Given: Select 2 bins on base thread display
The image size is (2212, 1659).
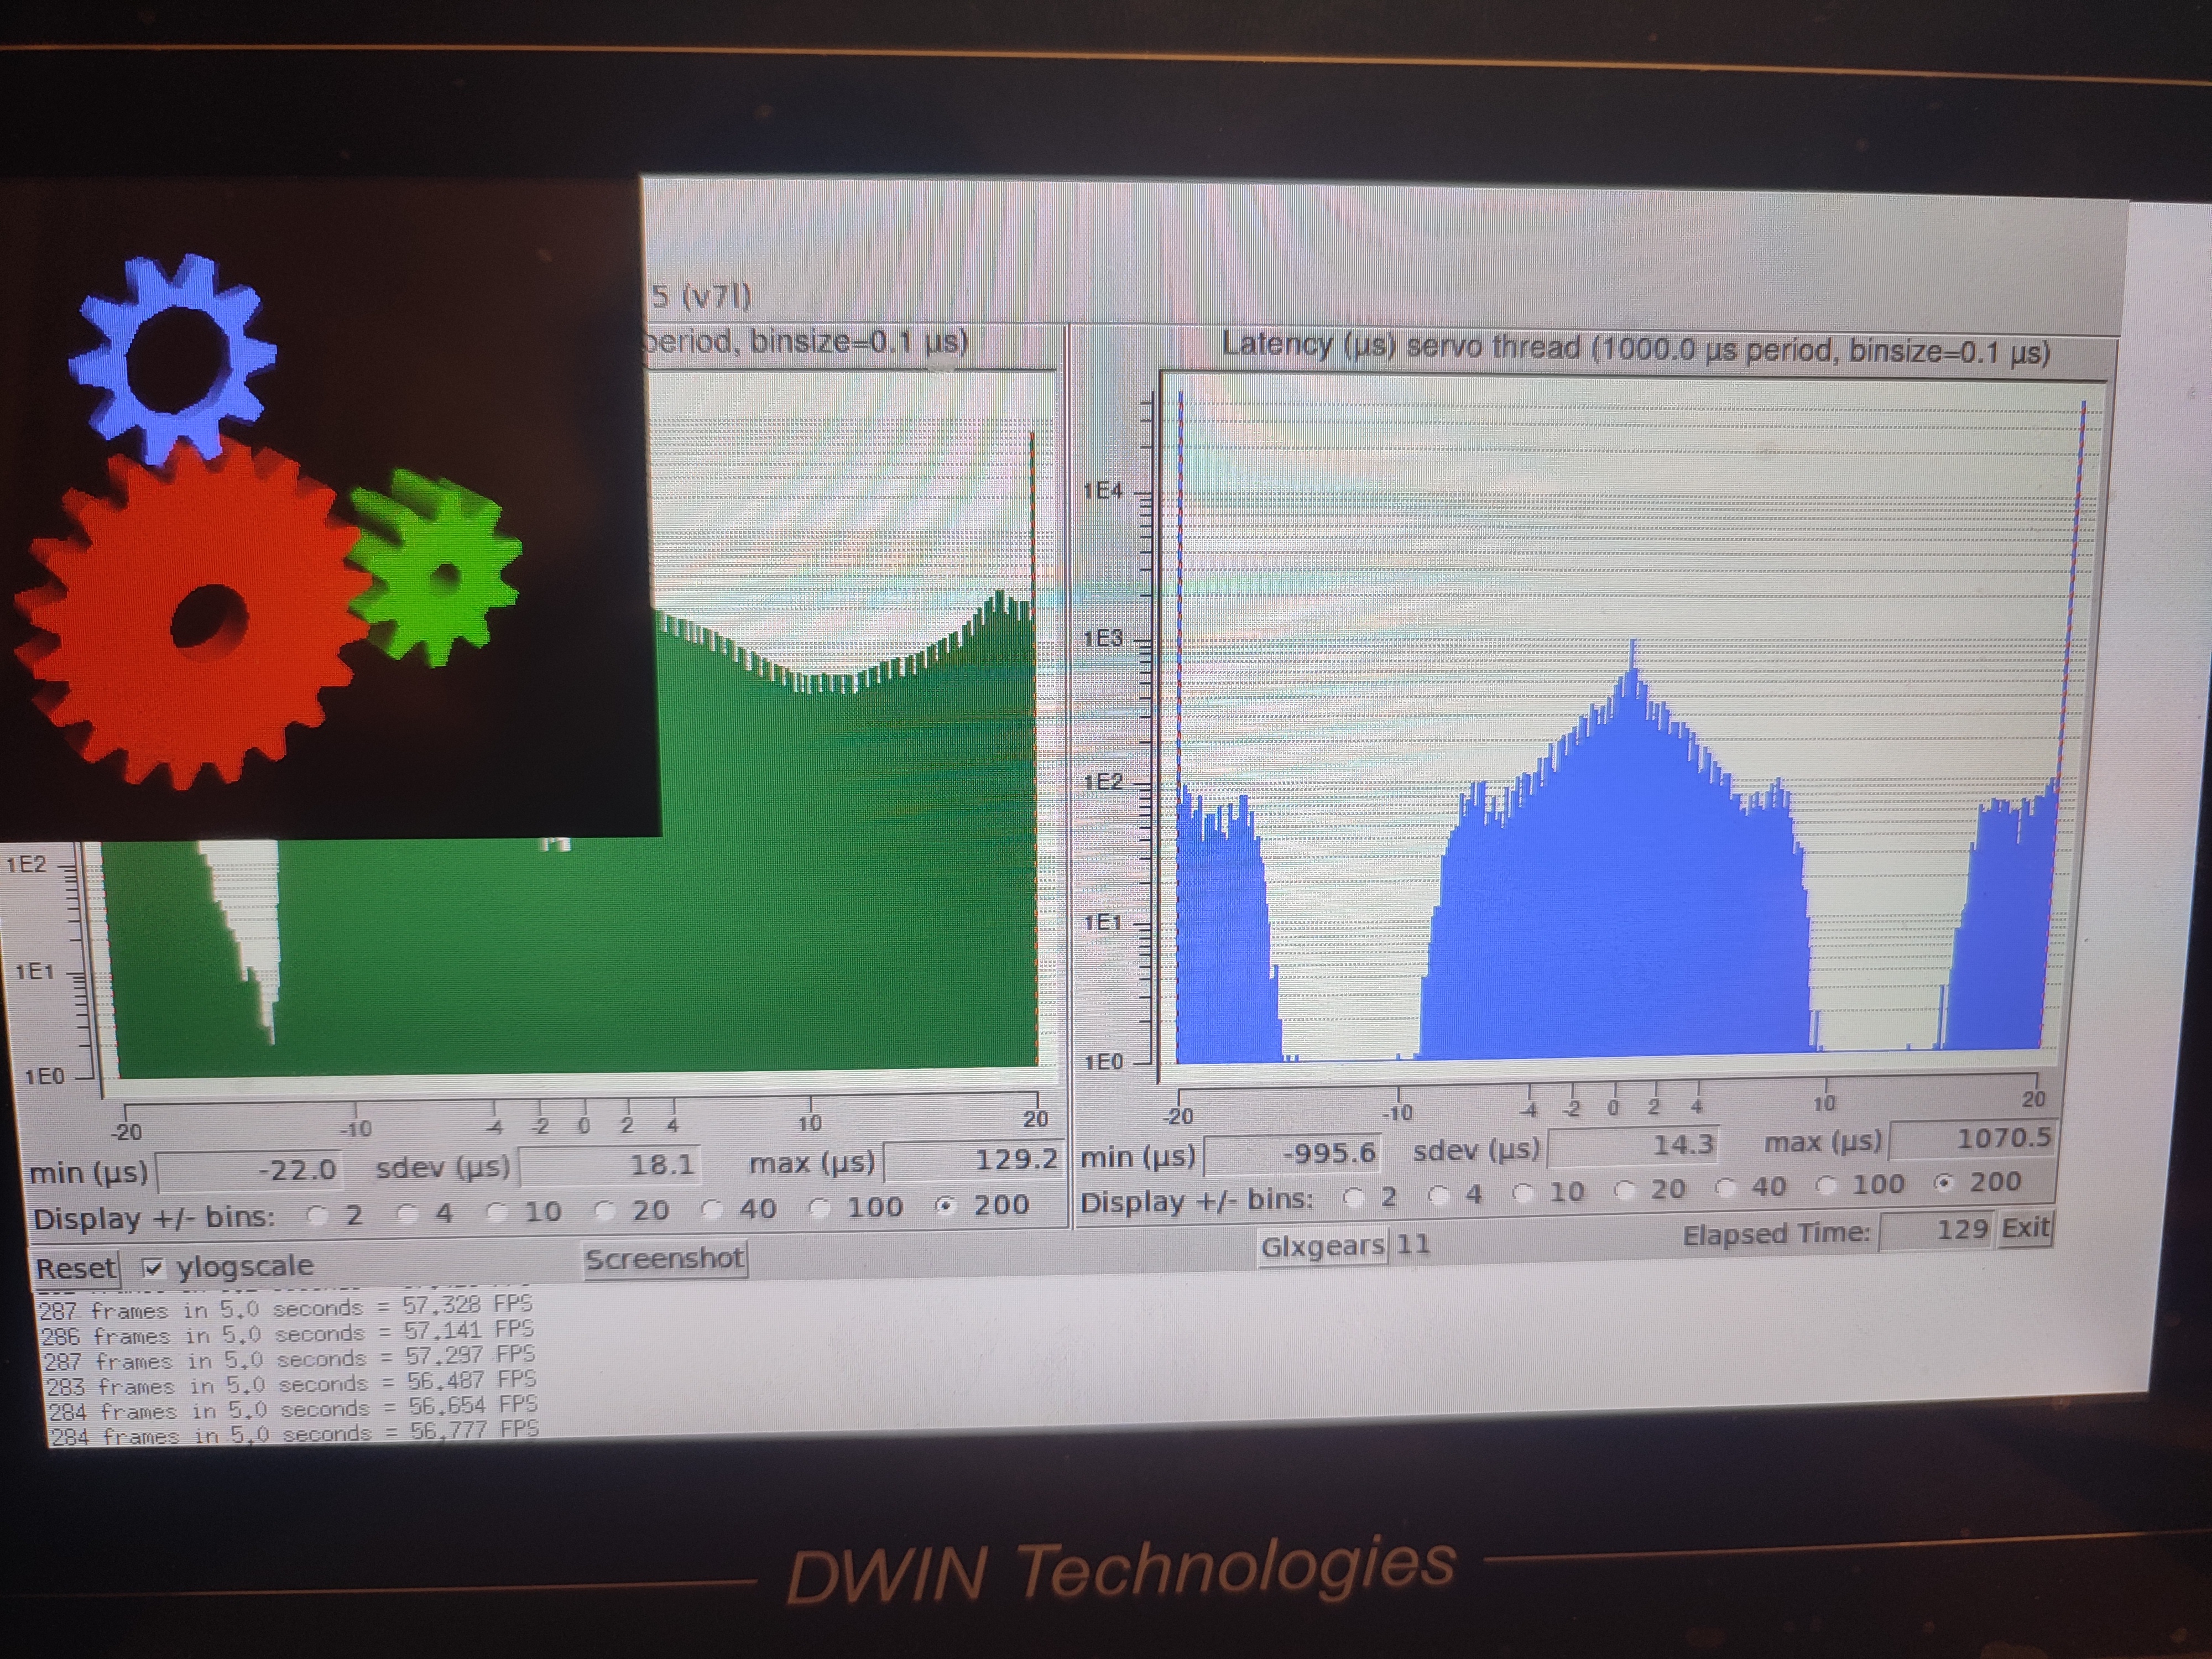Looking at the screenshot, I should click(x=318, y=1216).
